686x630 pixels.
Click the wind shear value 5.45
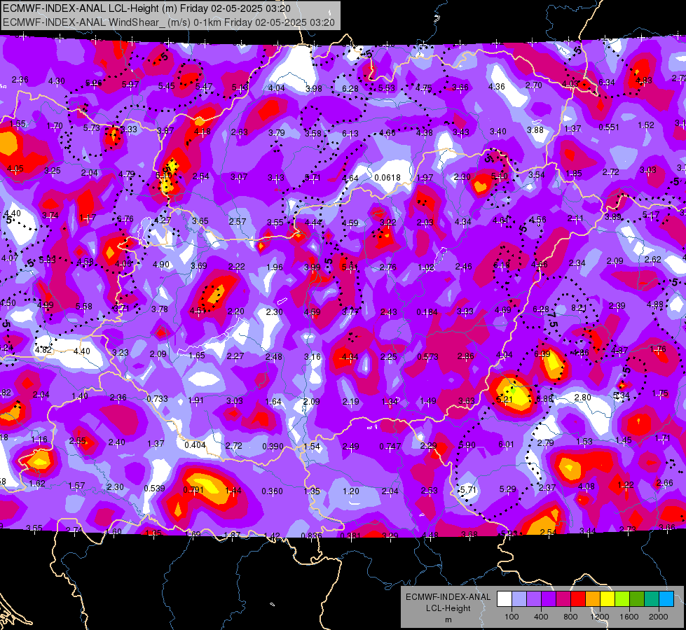(x=167, y=86)
